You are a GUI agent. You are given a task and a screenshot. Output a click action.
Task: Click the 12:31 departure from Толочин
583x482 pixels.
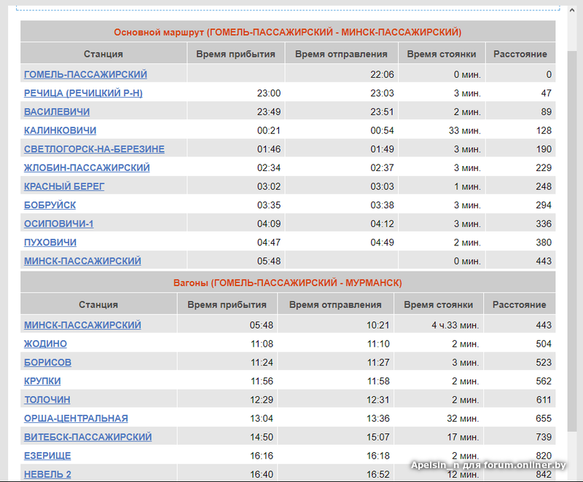click(378, 400)
